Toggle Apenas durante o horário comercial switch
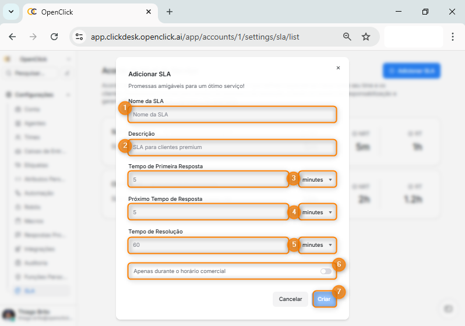465x326 pixels. click(325, 271)
